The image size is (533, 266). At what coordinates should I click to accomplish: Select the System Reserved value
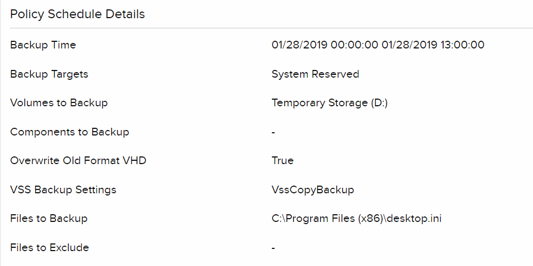[x=315, y=74]
